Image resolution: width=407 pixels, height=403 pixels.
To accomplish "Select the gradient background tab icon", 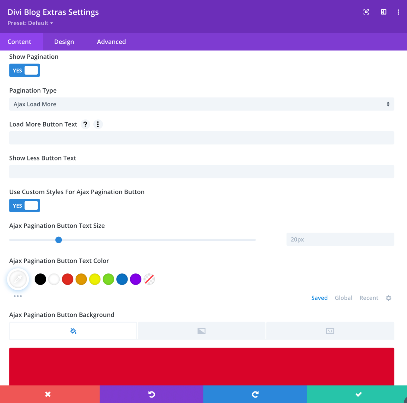I will [x=201, y=330].
